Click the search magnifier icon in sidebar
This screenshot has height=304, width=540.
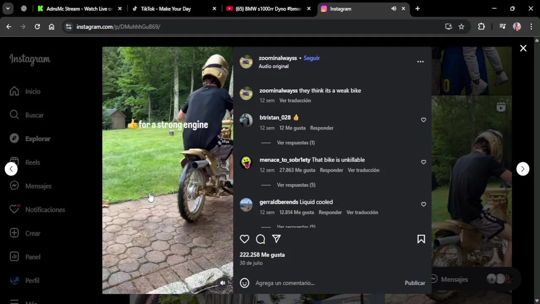pyautogui.click(x=14, y=115)
